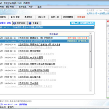
Task: Click the path ending 范例项目\广播系统
Action: coord(28,48)
